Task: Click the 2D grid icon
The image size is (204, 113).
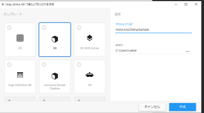Action: coord(20,38)
